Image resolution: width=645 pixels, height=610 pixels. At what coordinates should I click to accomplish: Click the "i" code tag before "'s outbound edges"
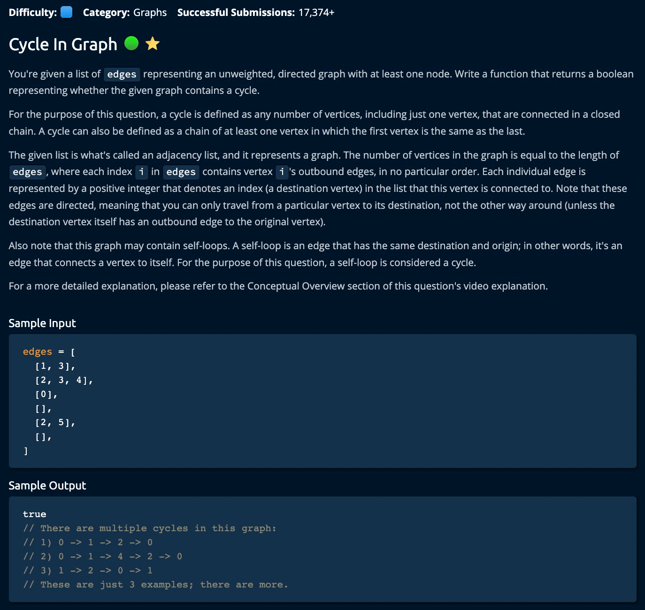point(282,172)
